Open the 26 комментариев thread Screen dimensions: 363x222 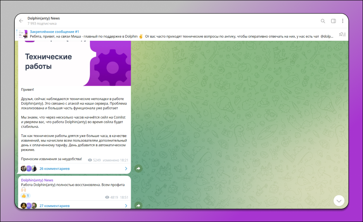(54, 169)
